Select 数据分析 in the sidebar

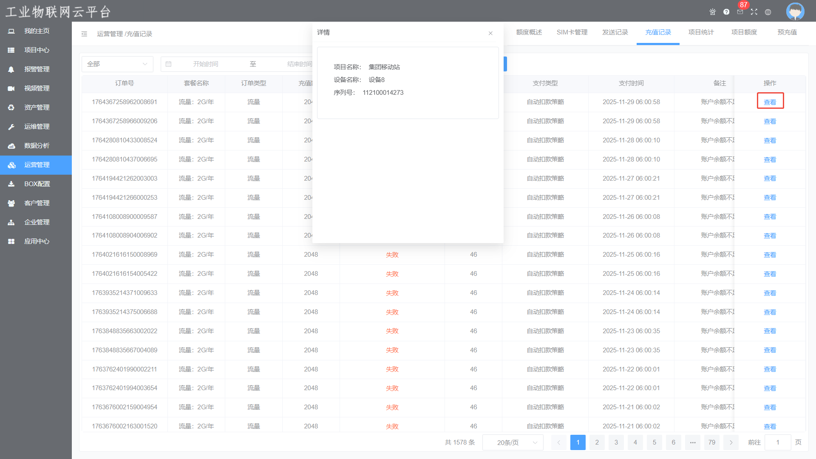click(37, 146)
